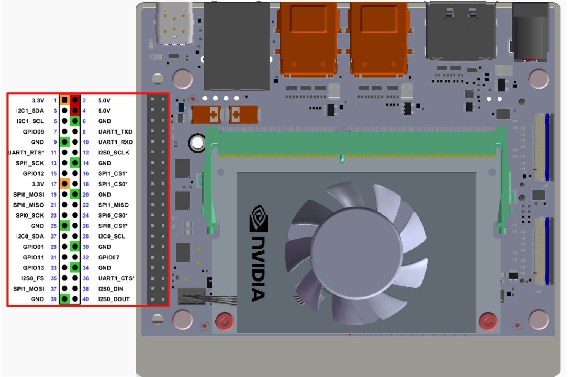
Task: Click the green GND pin 39 dot
Action: [x=65, y=299]
